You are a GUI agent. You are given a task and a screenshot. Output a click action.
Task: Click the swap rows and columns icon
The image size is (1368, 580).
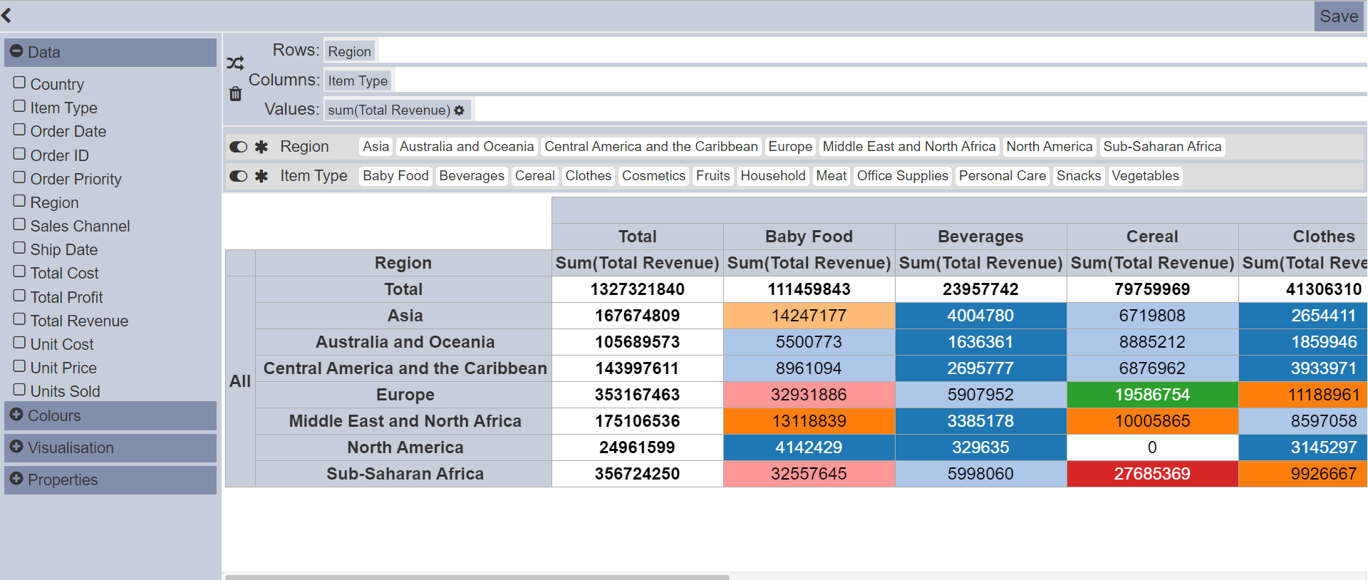235,63
